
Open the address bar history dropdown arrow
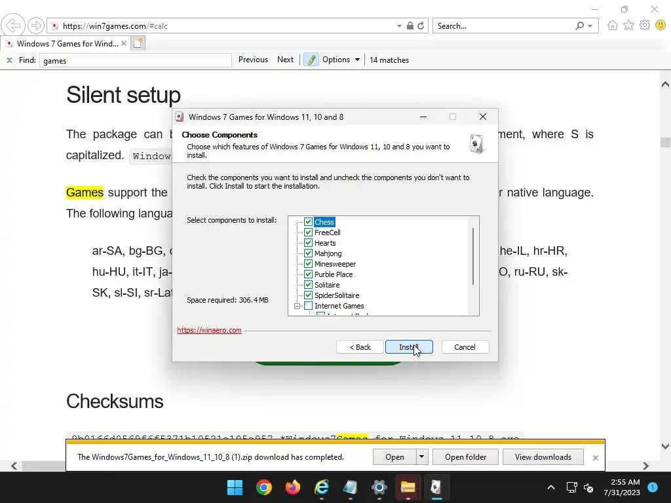(399, 26)
